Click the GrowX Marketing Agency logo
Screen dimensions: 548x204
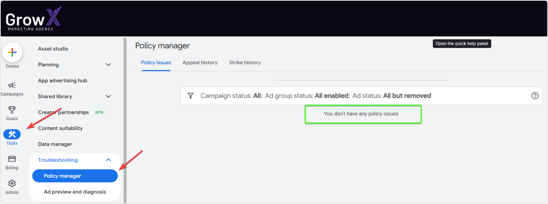click(33, 19)
